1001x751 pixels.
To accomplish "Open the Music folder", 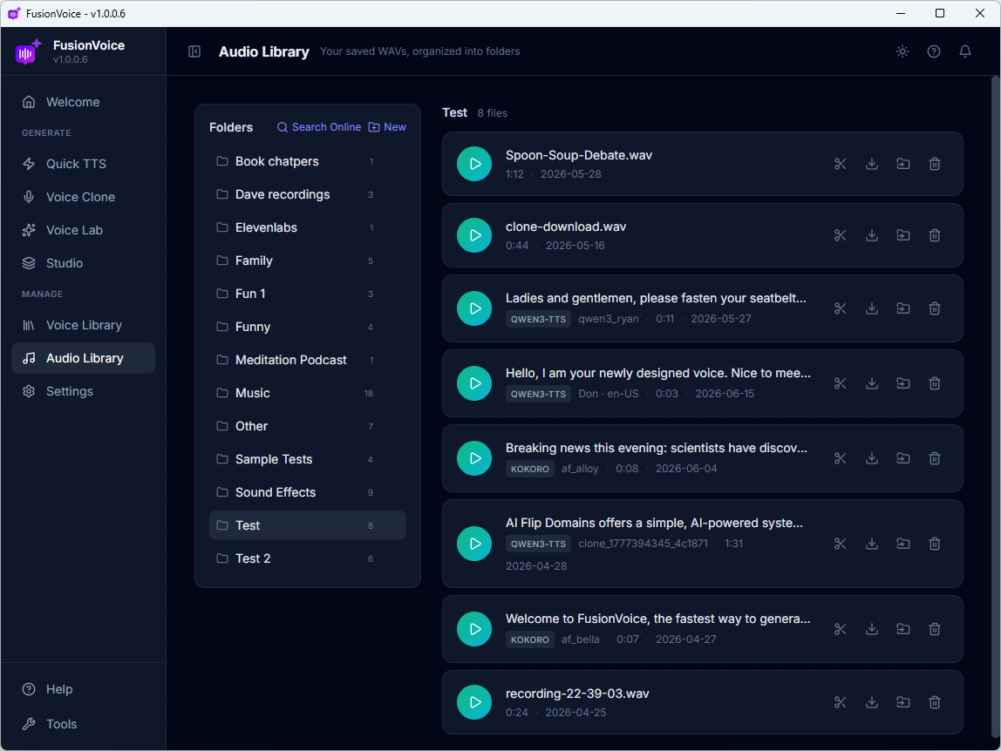I will click(x=308, y=393).
